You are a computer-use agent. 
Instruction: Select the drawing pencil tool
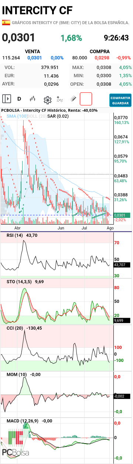[x=73, y=99]
